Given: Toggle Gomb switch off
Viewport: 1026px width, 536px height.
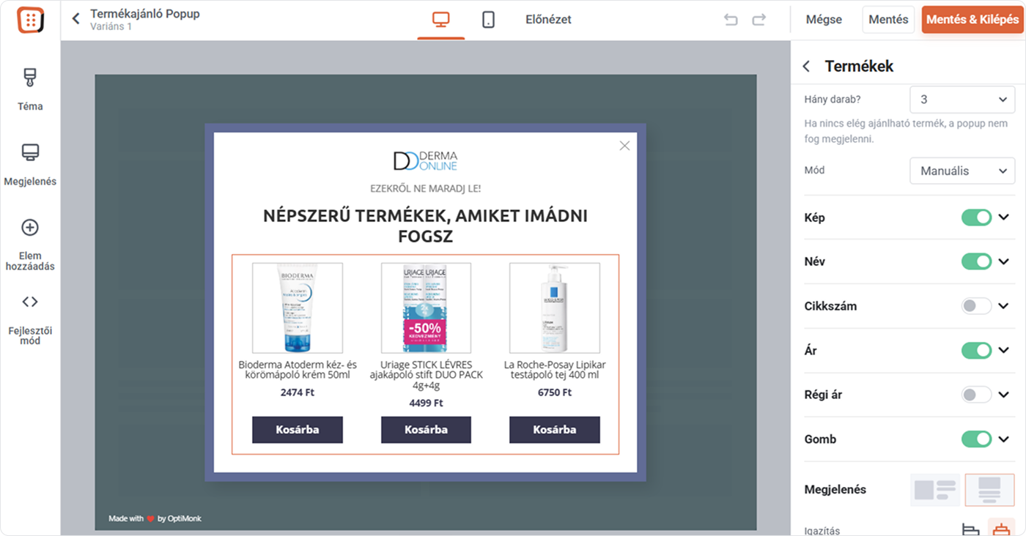Looking at the screenshot, I should 976,439.
